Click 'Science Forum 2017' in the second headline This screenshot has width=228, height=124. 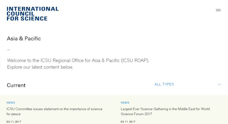(136, 114)
